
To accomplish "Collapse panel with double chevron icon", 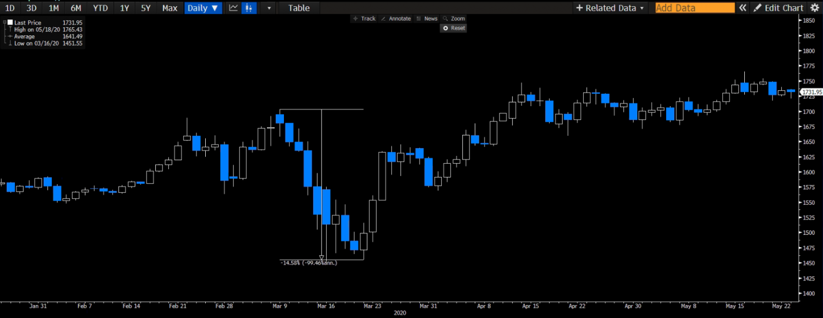I will pos(743,8).
